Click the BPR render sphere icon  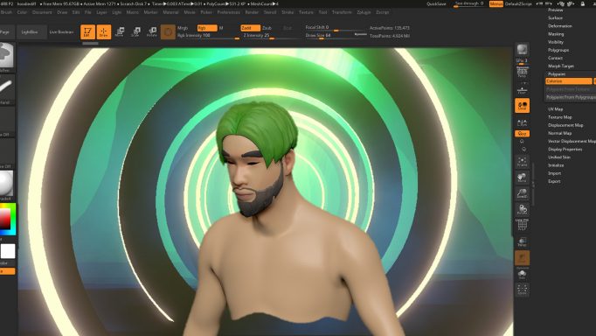click(x=523, y=50)
